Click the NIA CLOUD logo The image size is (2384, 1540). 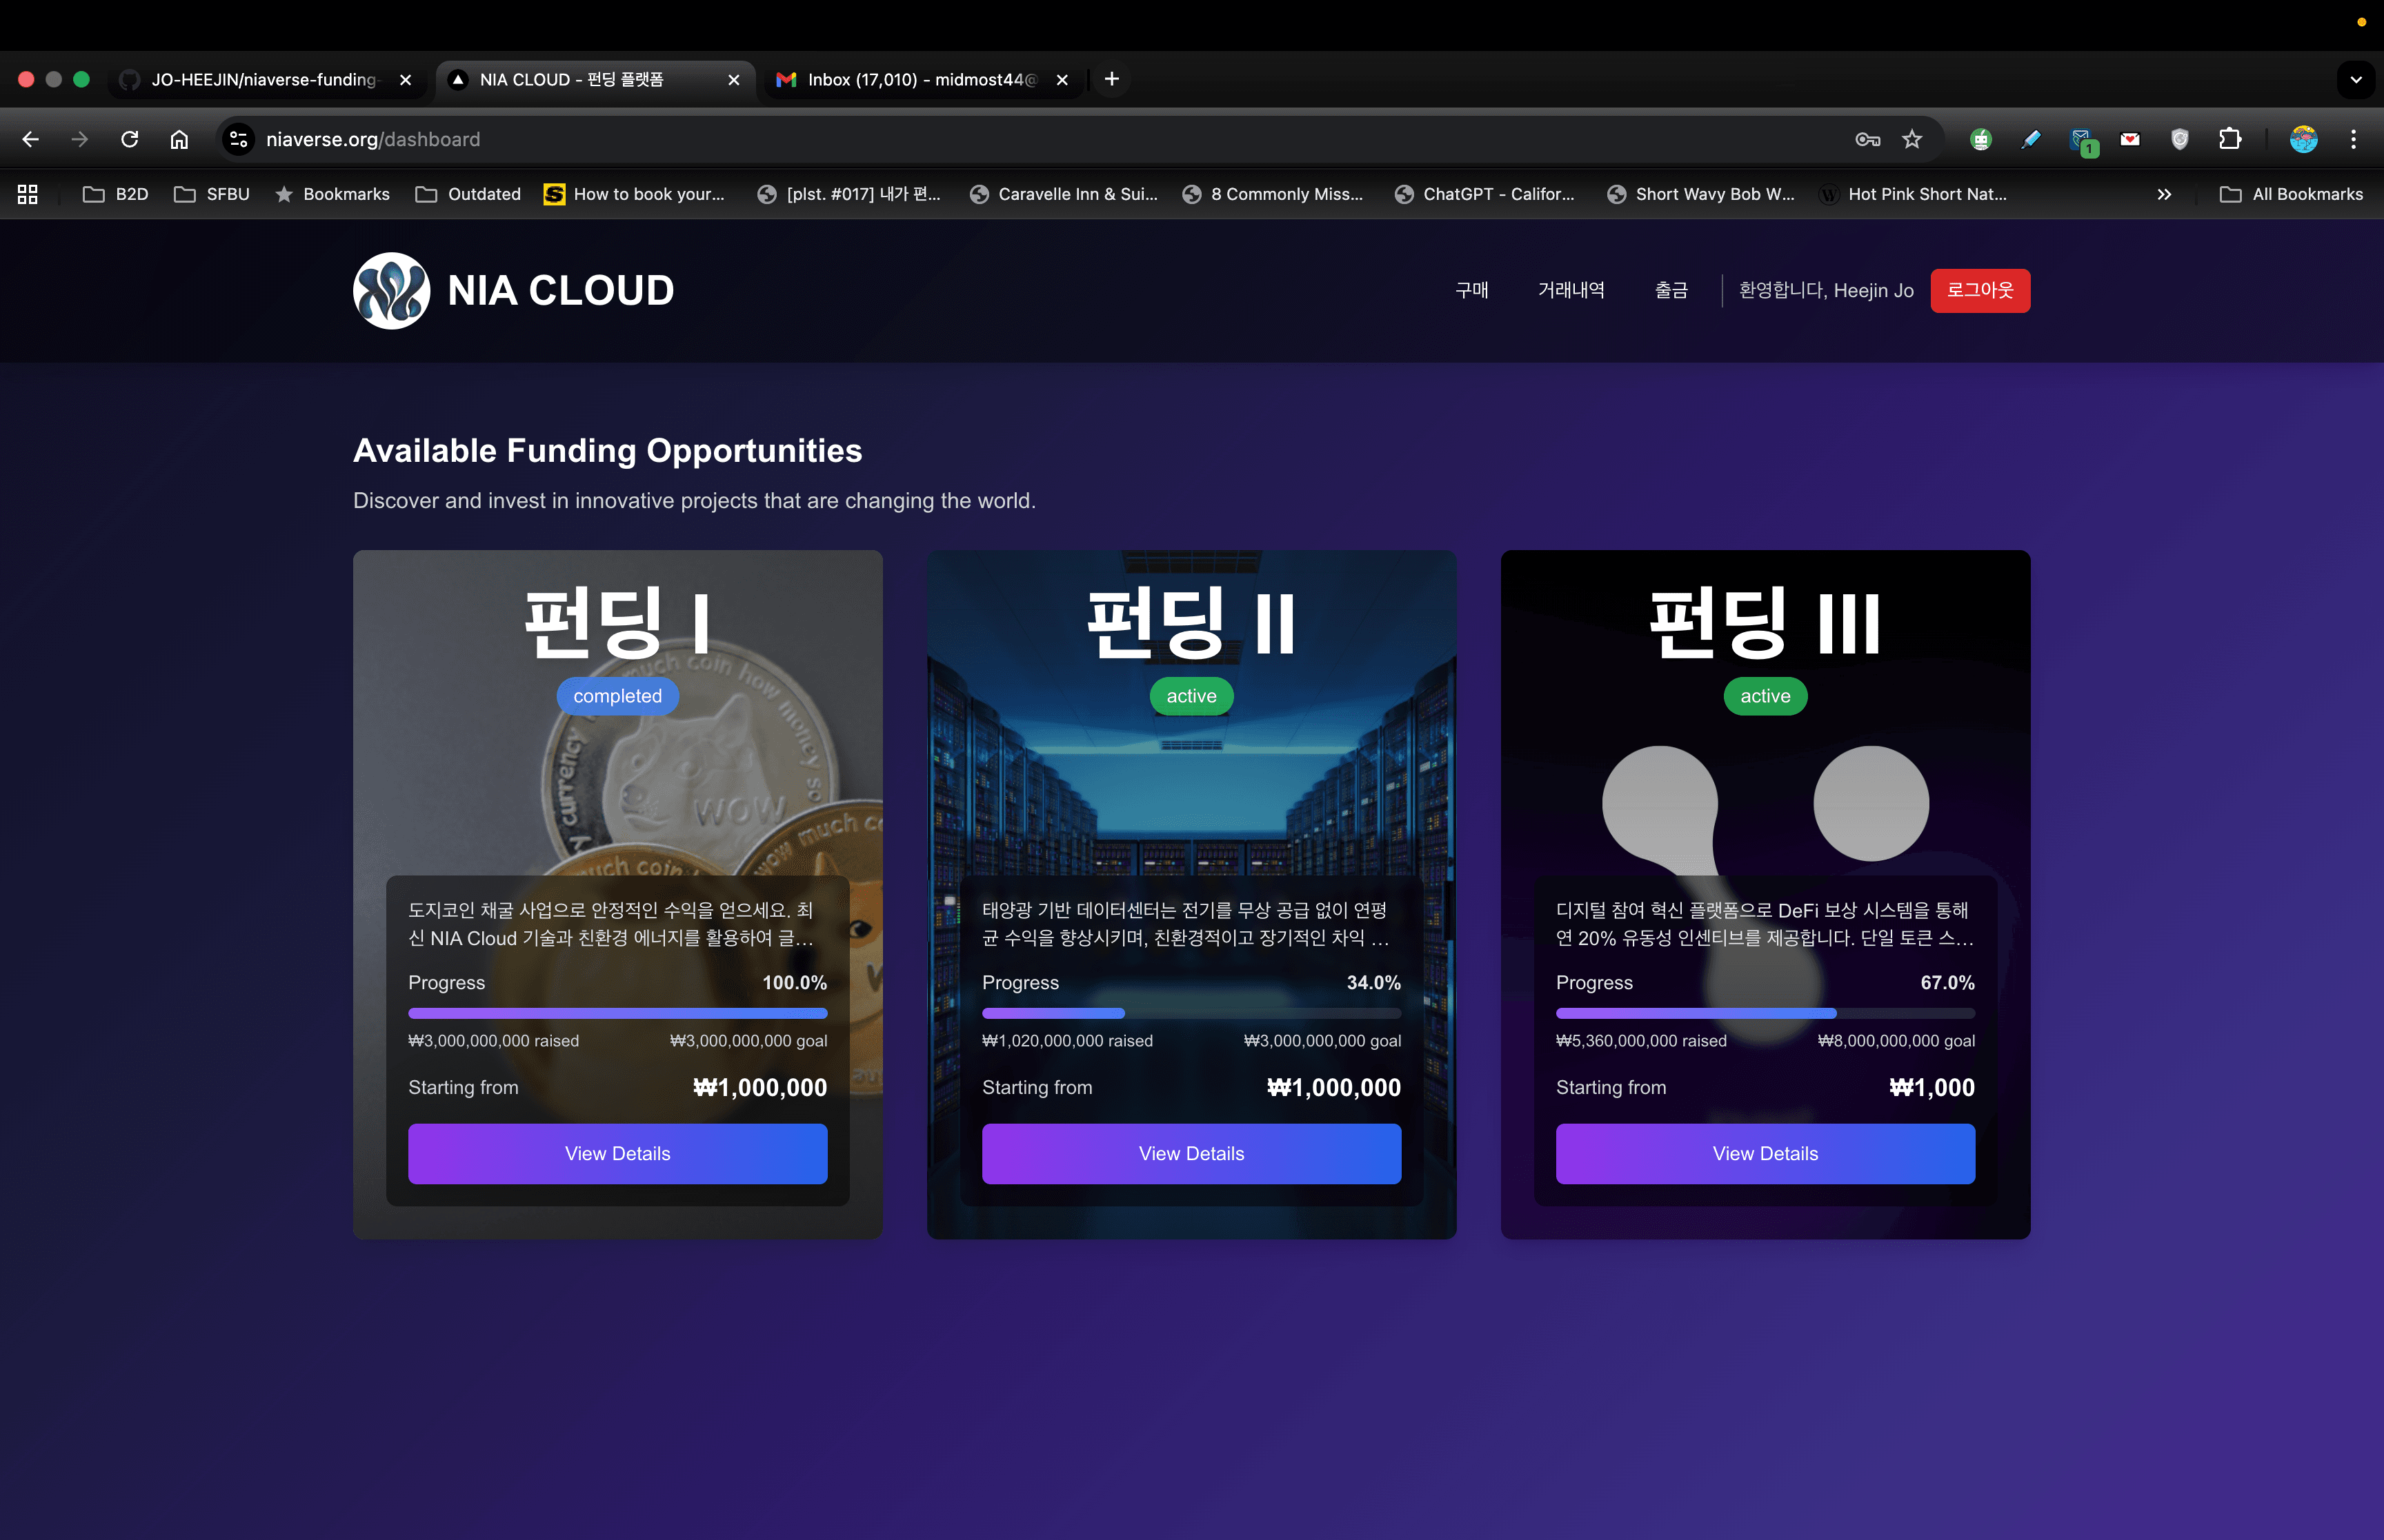(513, 291)
